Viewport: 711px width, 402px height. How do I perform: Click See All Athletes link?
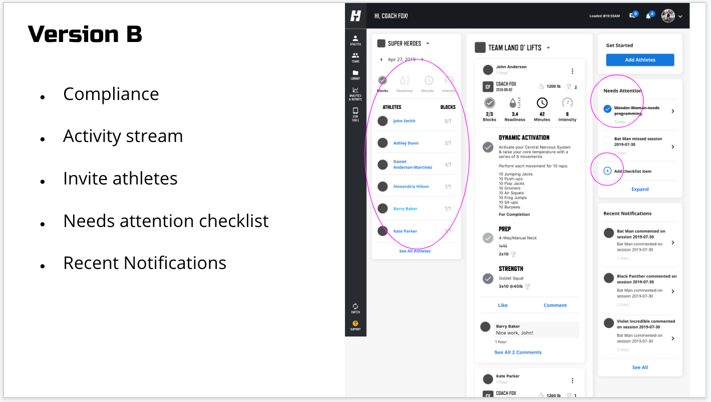415,251
